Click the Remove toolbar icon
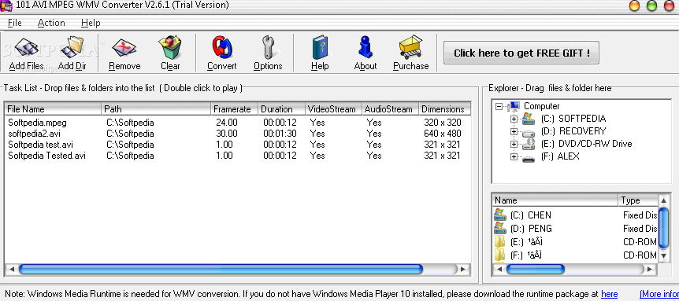This screenshot has width=679, height=301. click(124, 47)
